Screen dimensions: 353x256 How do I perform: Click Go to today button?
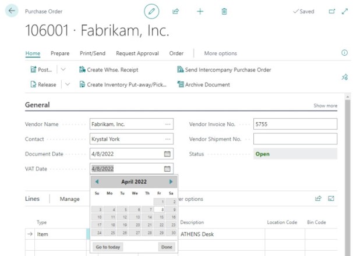108,247
